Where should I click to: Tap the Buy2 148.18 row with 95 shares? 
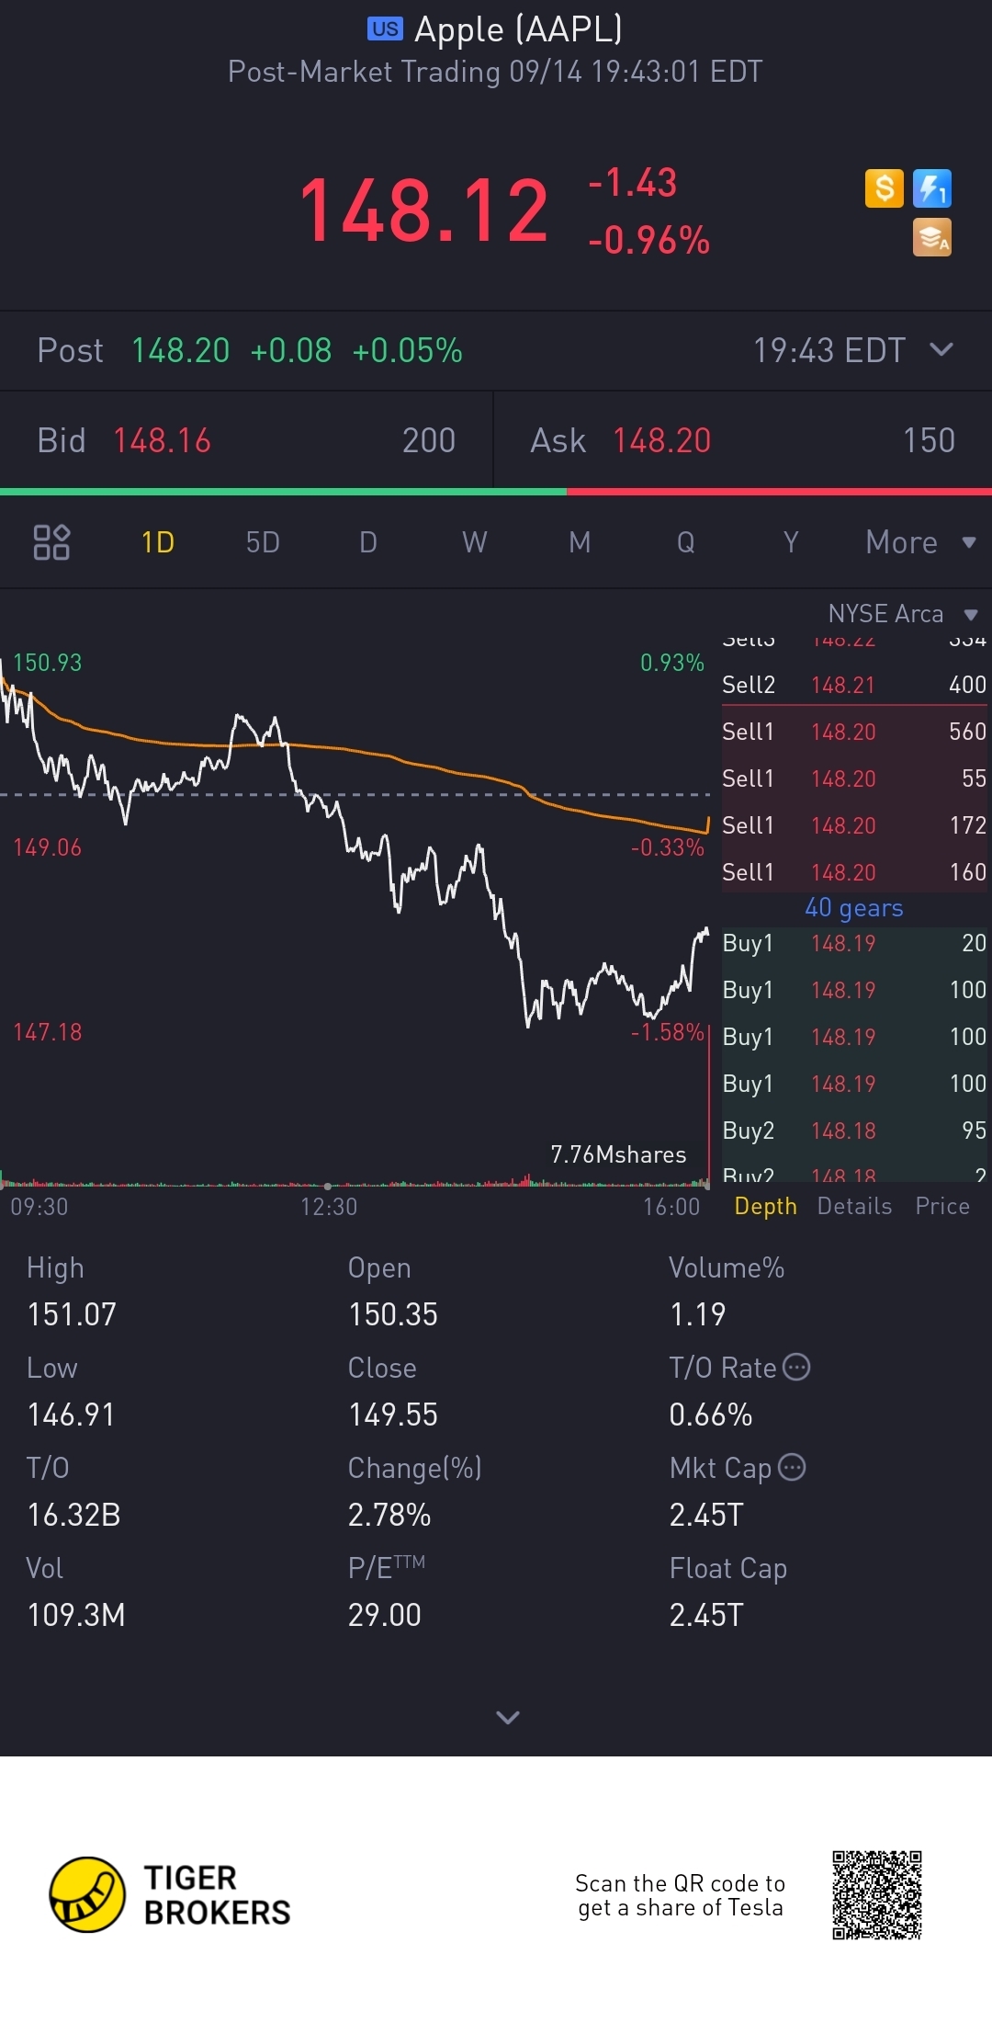(x=854, y=1131)
